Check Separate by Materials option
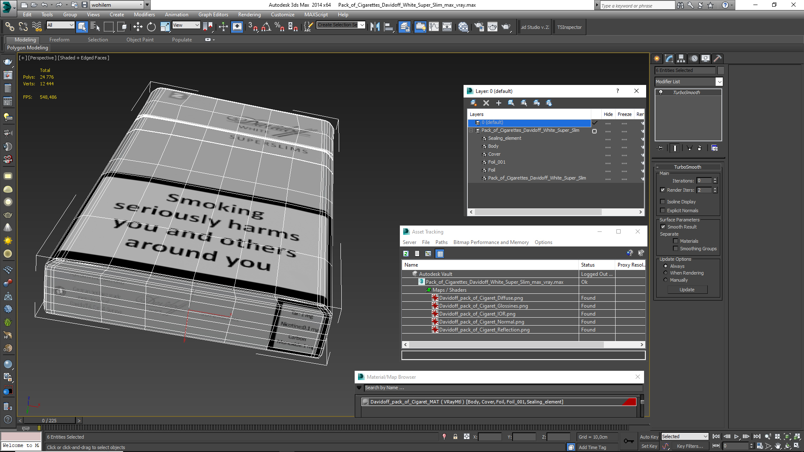Image resolution: width=804 pixels, height=452 pixels. point(675,241)
